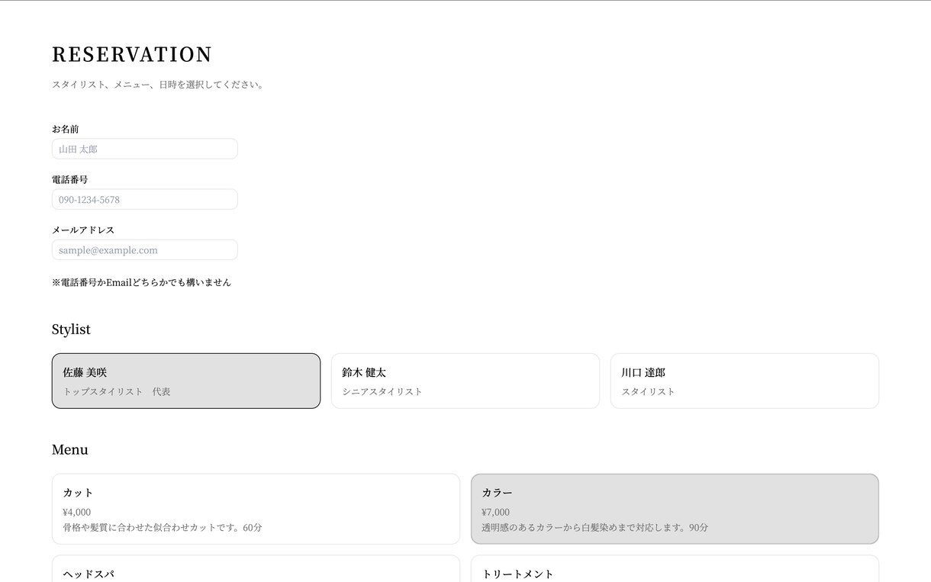
Task: Click the instruction text スタイリスト、メニュー、日時を選択してください。
Action: pos(159,85)
